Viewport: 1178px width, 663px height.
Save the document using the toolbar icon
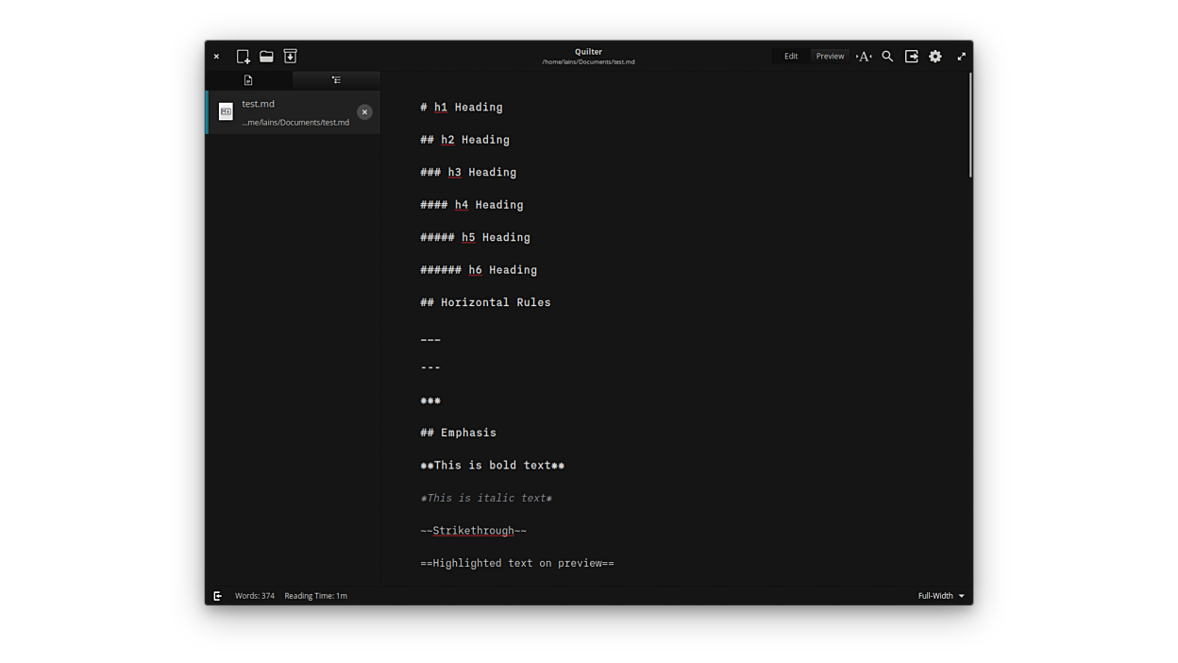pyautogui.click(x=291, y=57)
